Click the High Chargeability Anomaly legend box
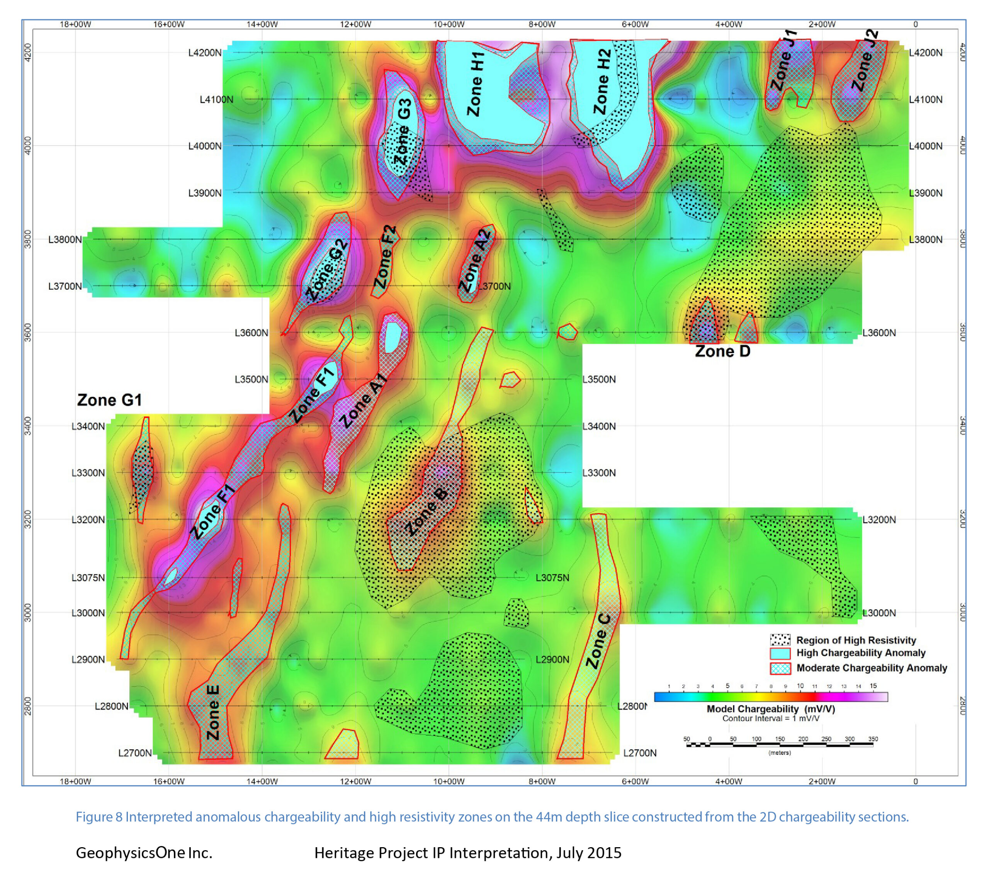Image resolution: width=989 pixels, height=880 pixels. (780, 653)
